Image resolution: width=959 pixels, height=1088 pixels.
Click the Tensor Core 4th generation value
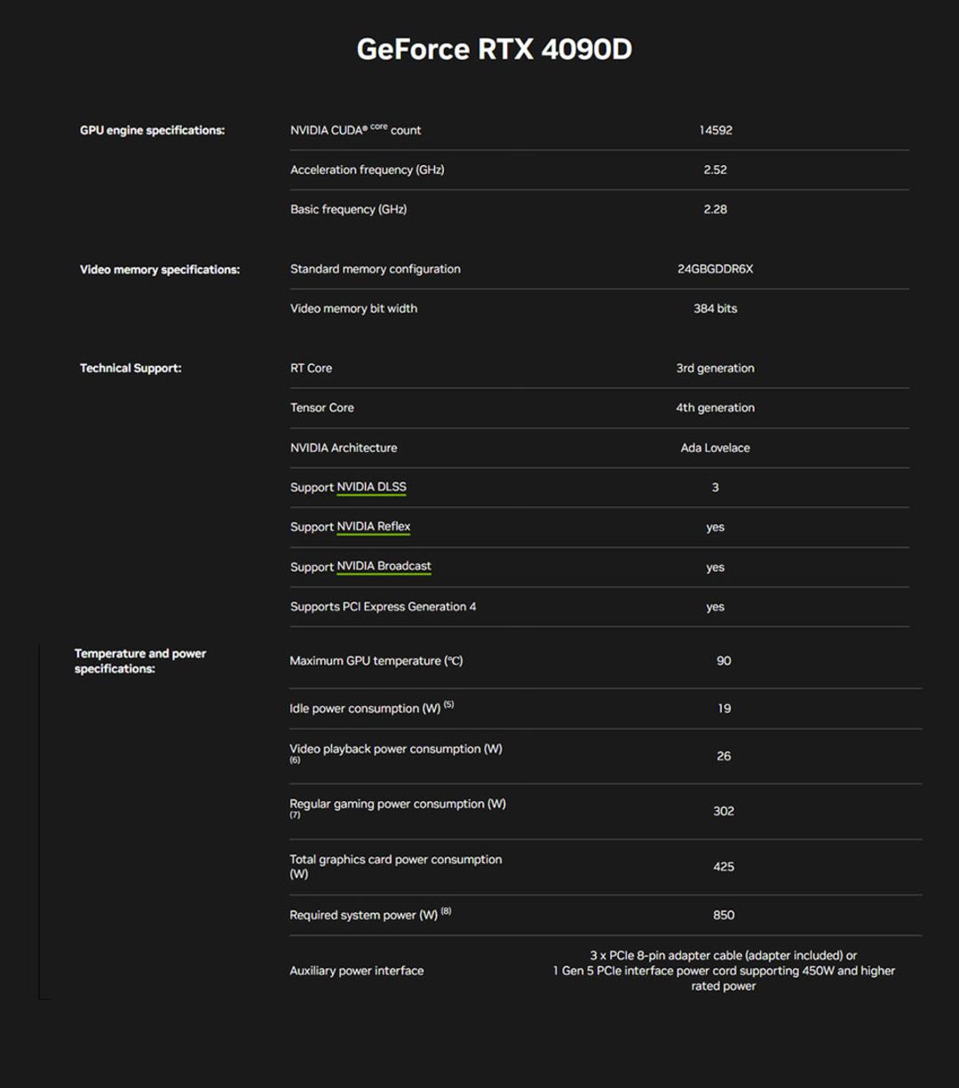tap(716, 408)
